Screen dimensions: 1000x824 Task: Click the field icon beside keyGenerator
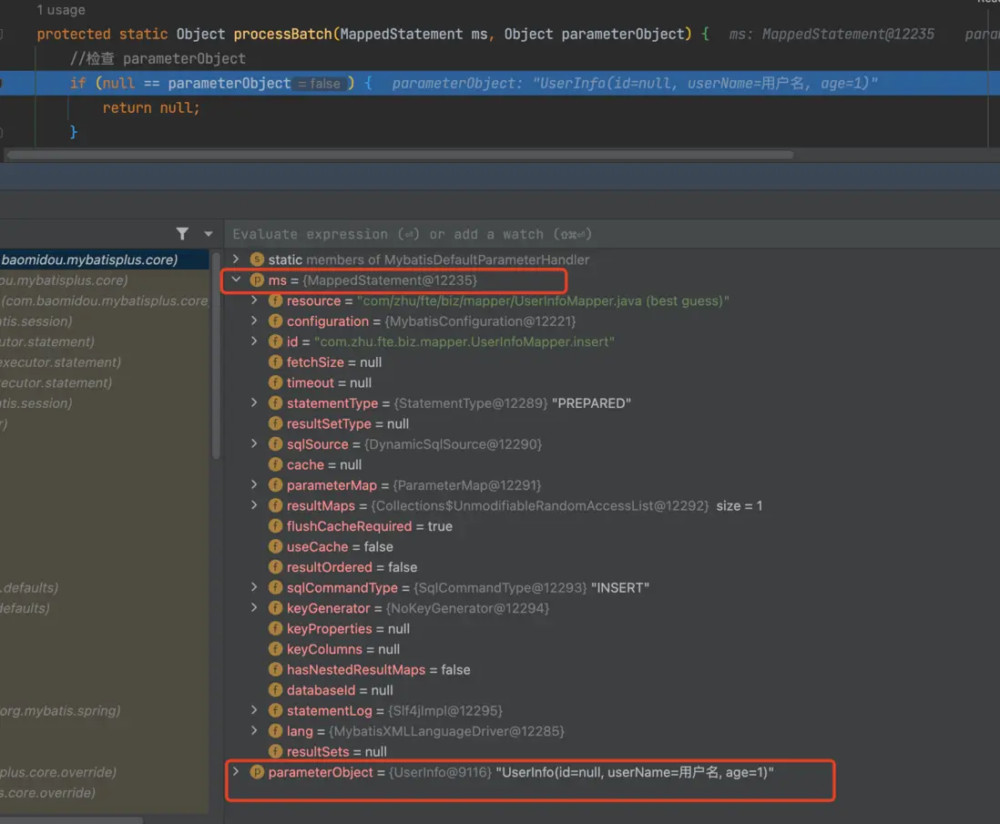pyautogui.click(x=275, y=608)
